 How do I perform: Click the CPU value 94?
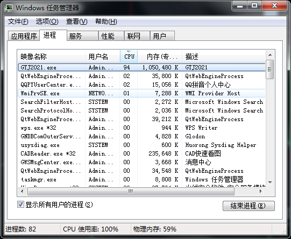pyautogui.click(x=126, y=67)
